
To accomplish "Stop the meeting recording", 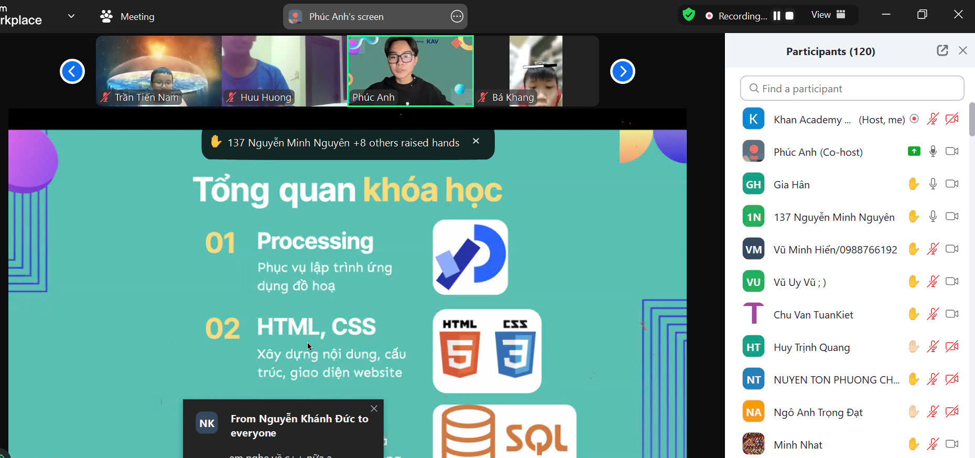I will click(789, 16).
